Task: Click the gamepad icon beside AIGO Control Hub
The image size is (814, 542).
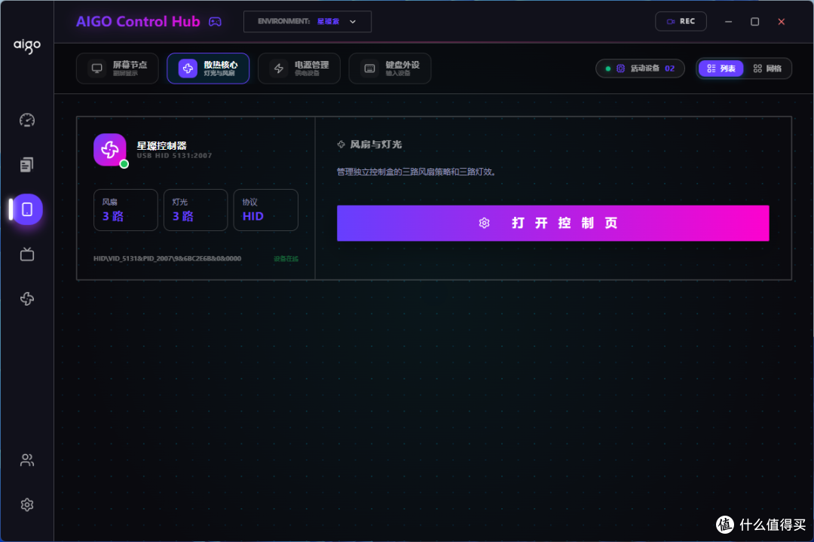Action: tap(215, 22)
